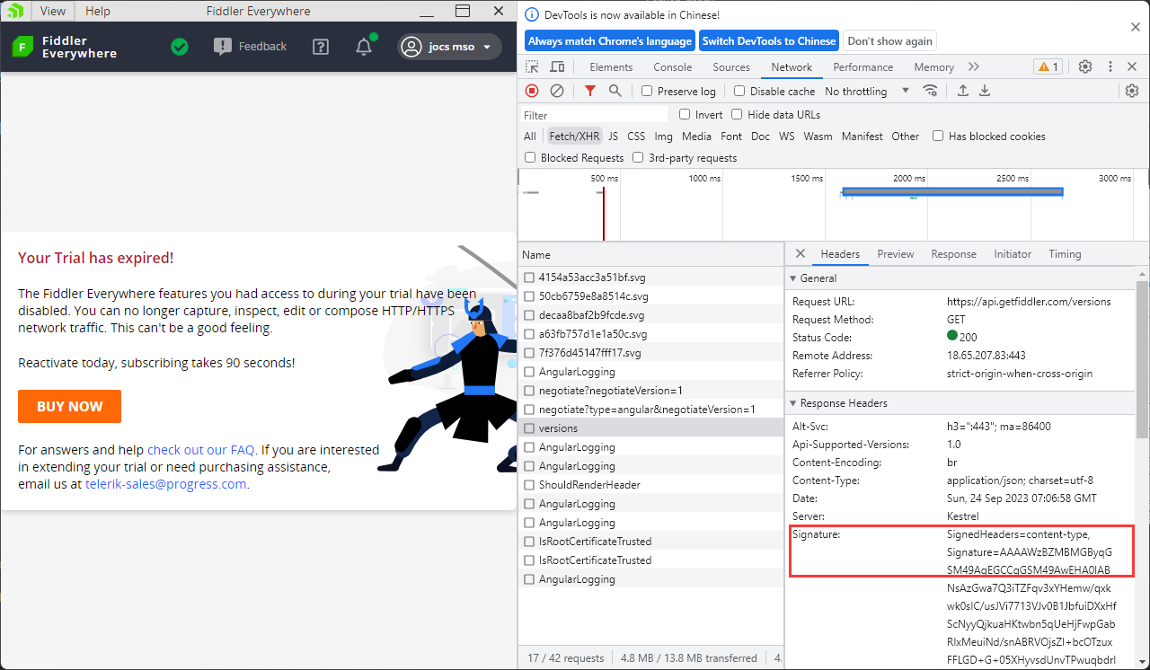Screen dimensions: 1150x670
Task: Switch to the Initiator details tab
Action: click(1013, 254)
